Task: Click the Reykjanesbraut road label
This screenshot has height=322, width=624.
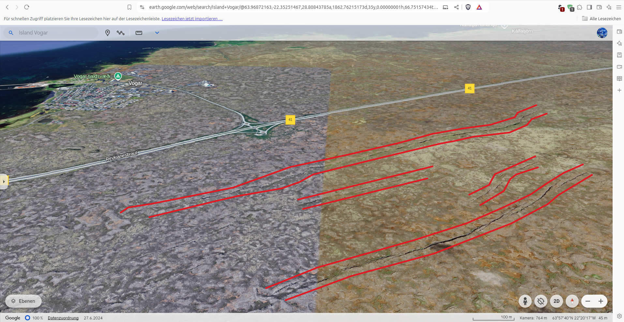Action: (122, 156)
